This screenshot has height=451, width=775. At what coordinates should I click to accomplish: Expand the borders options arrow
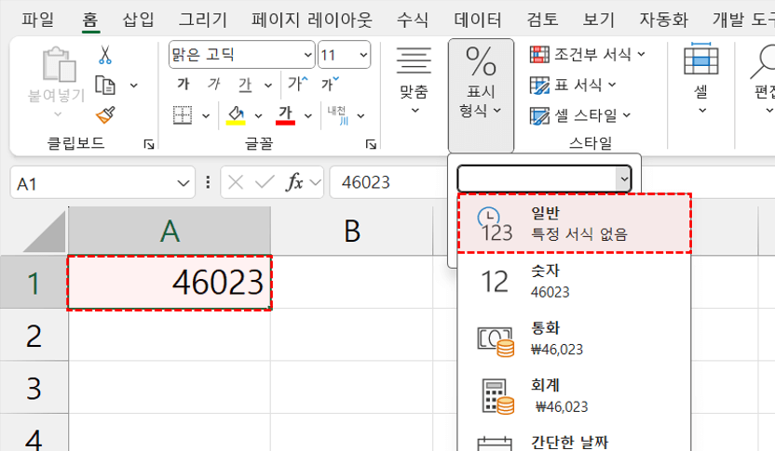206,116
